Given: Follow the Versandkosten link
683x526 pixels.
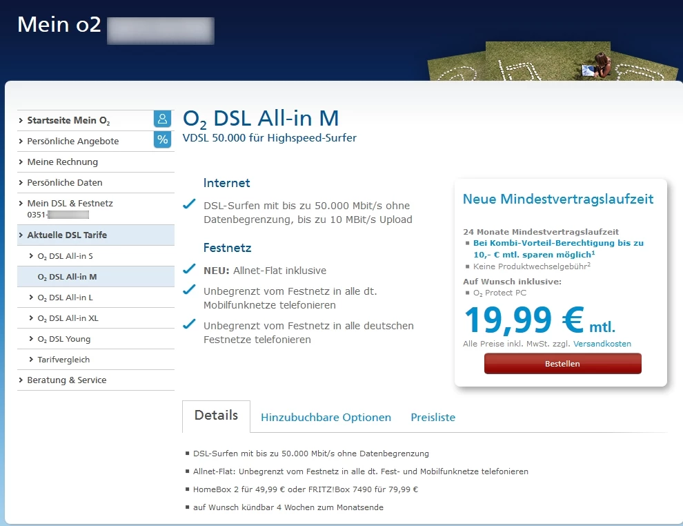Looking at the screenshot, I should 602,344.
